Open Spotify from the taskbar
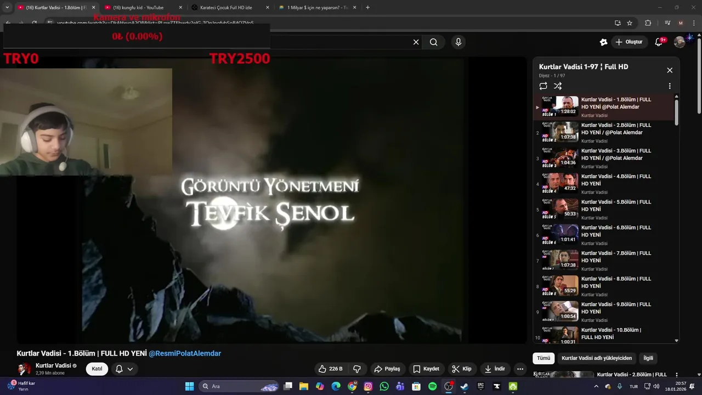 (432, 386)
